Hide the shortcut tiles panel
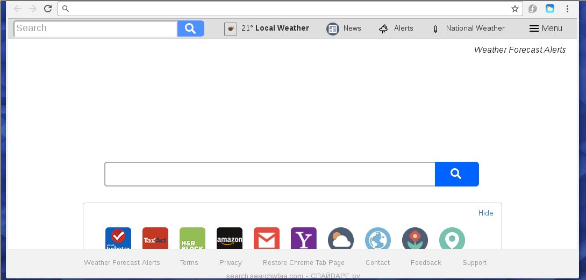Image resolution: width=586 pixels, height=280 pixels. coord(486,213)
